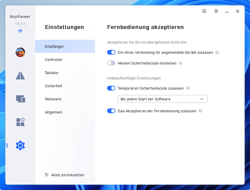Switch to the Tastatur settings tab

52,73
